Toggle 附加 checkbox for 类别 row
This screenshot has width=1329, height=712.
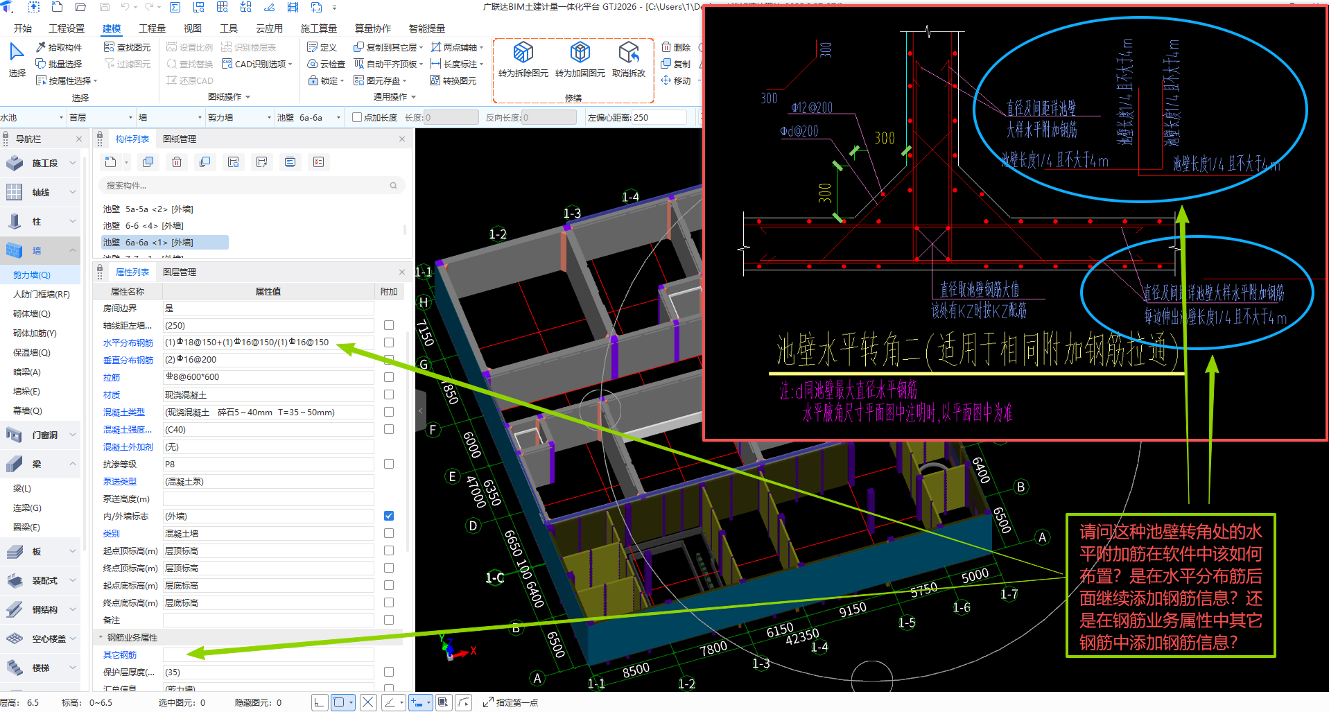(389, 533)
